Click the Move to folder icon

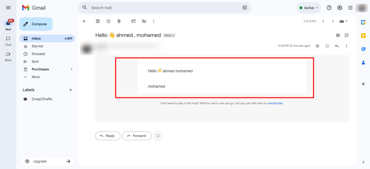click(144, 21)
